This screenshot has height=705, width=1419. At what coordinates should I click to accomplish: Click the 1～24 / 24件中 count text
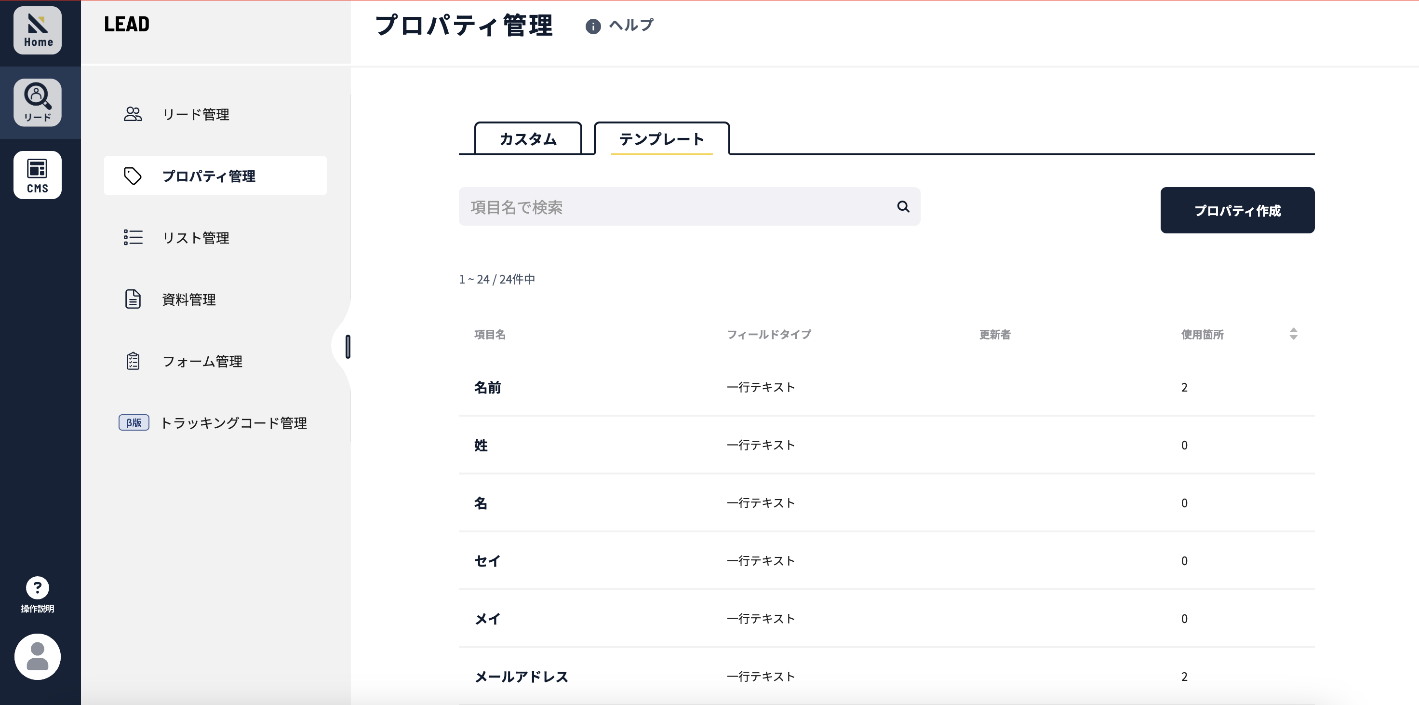[x=497, y=279]
